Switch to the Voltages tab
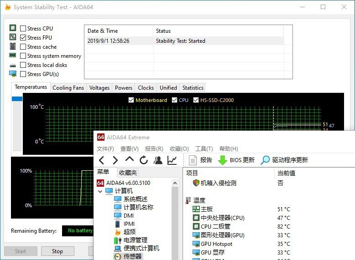355x260 pixels. pos(99,88)
